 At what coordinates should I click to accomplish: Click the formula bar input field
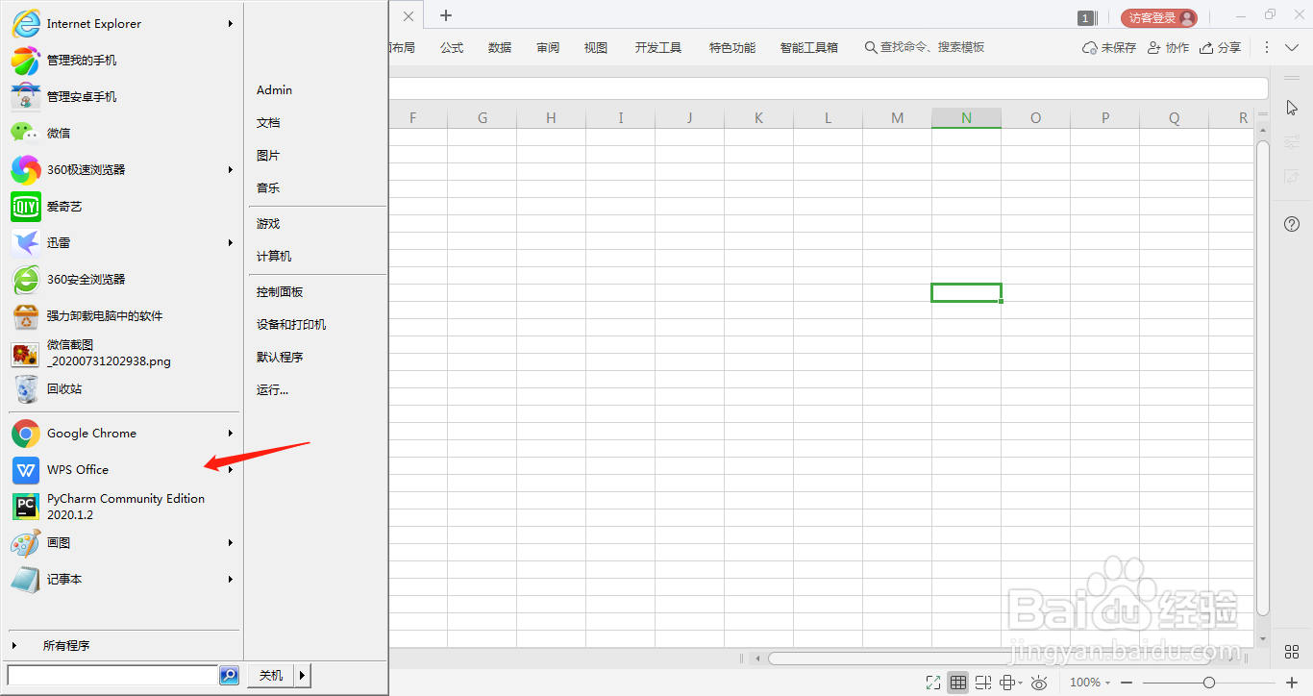click(x=829, y=88)
